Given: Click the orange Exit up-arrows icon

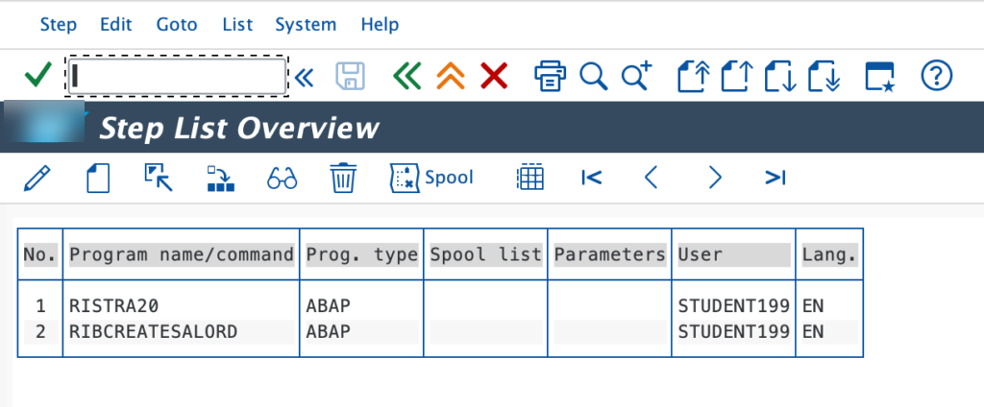Looking at the screenshot, I should click(451, 77).
